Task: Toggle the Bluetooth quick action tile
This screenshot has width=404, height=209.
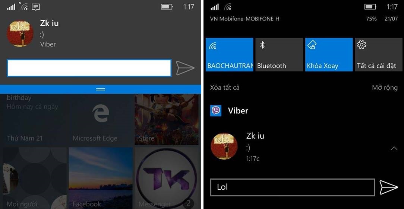Action: [279, 55]
